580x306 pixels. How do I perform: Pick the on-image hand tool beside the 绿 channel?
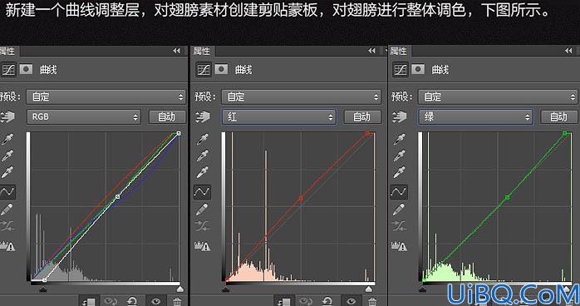coord(400,117)
